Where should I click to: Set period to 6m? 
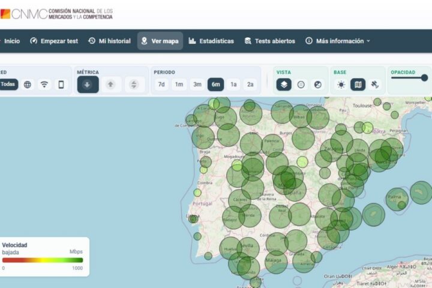216,85
